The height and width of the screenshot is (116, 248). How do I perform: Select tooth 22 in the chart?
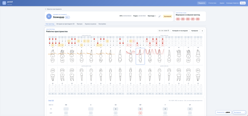point(140,56)
